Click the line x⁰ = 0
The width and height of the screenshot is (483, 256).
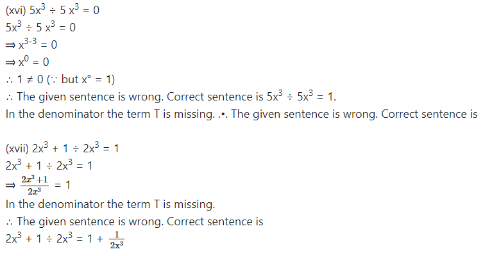[28, 61]
